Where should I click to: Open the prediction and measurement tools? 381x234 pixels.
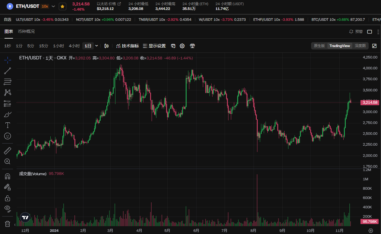tap(8, 103)
